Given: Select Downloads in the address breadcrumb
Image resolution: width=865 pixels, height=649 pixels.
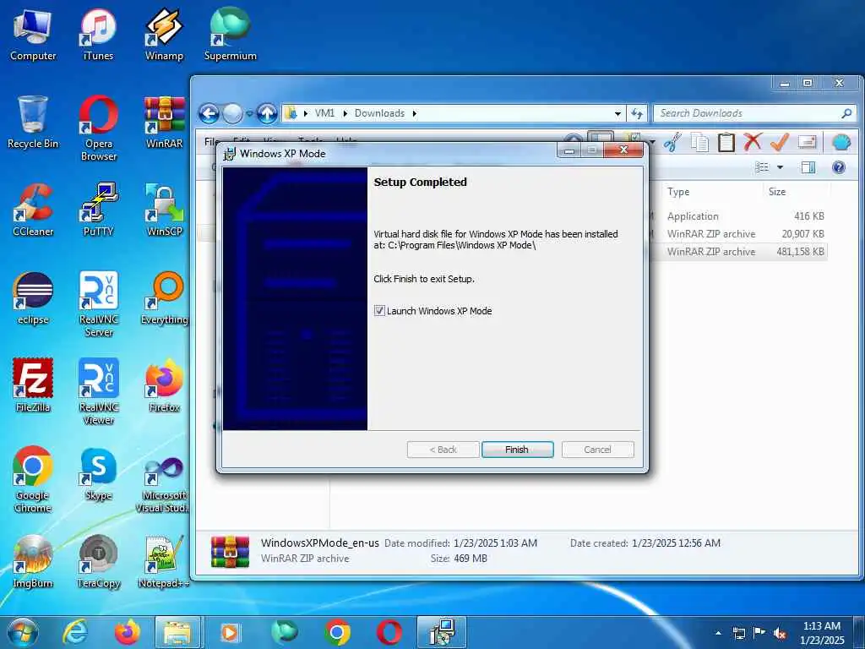Looking at the screenshot, I should [x=379, y=113].
